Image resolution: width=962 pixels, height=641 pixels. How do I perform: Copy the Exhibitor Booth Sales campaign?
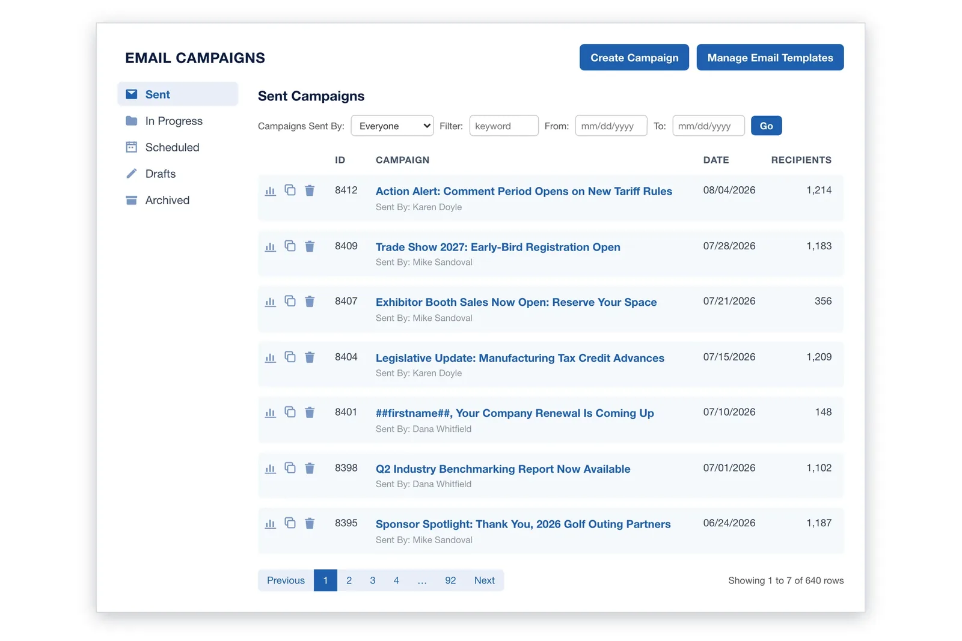[x=290, y=301]
